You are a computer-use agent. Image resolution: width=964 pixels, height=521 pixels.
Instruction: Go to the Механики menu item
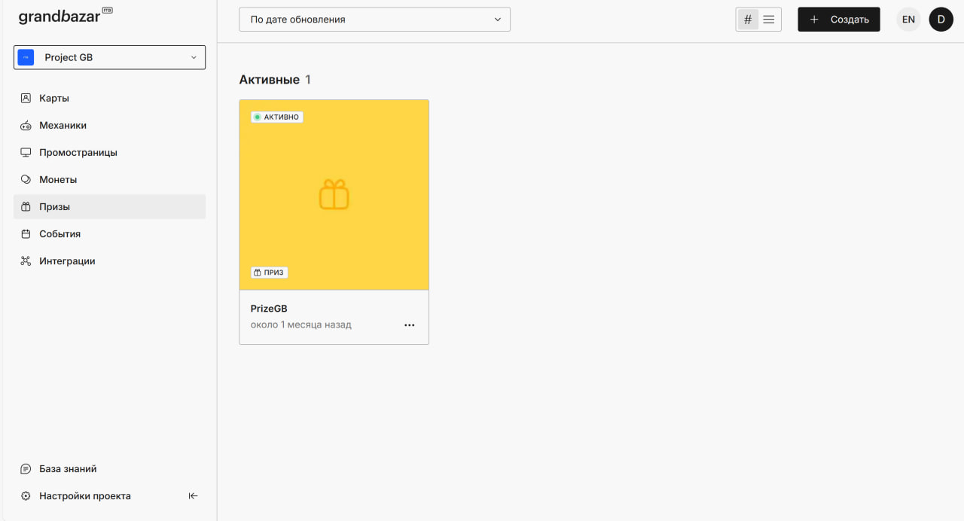63,126
